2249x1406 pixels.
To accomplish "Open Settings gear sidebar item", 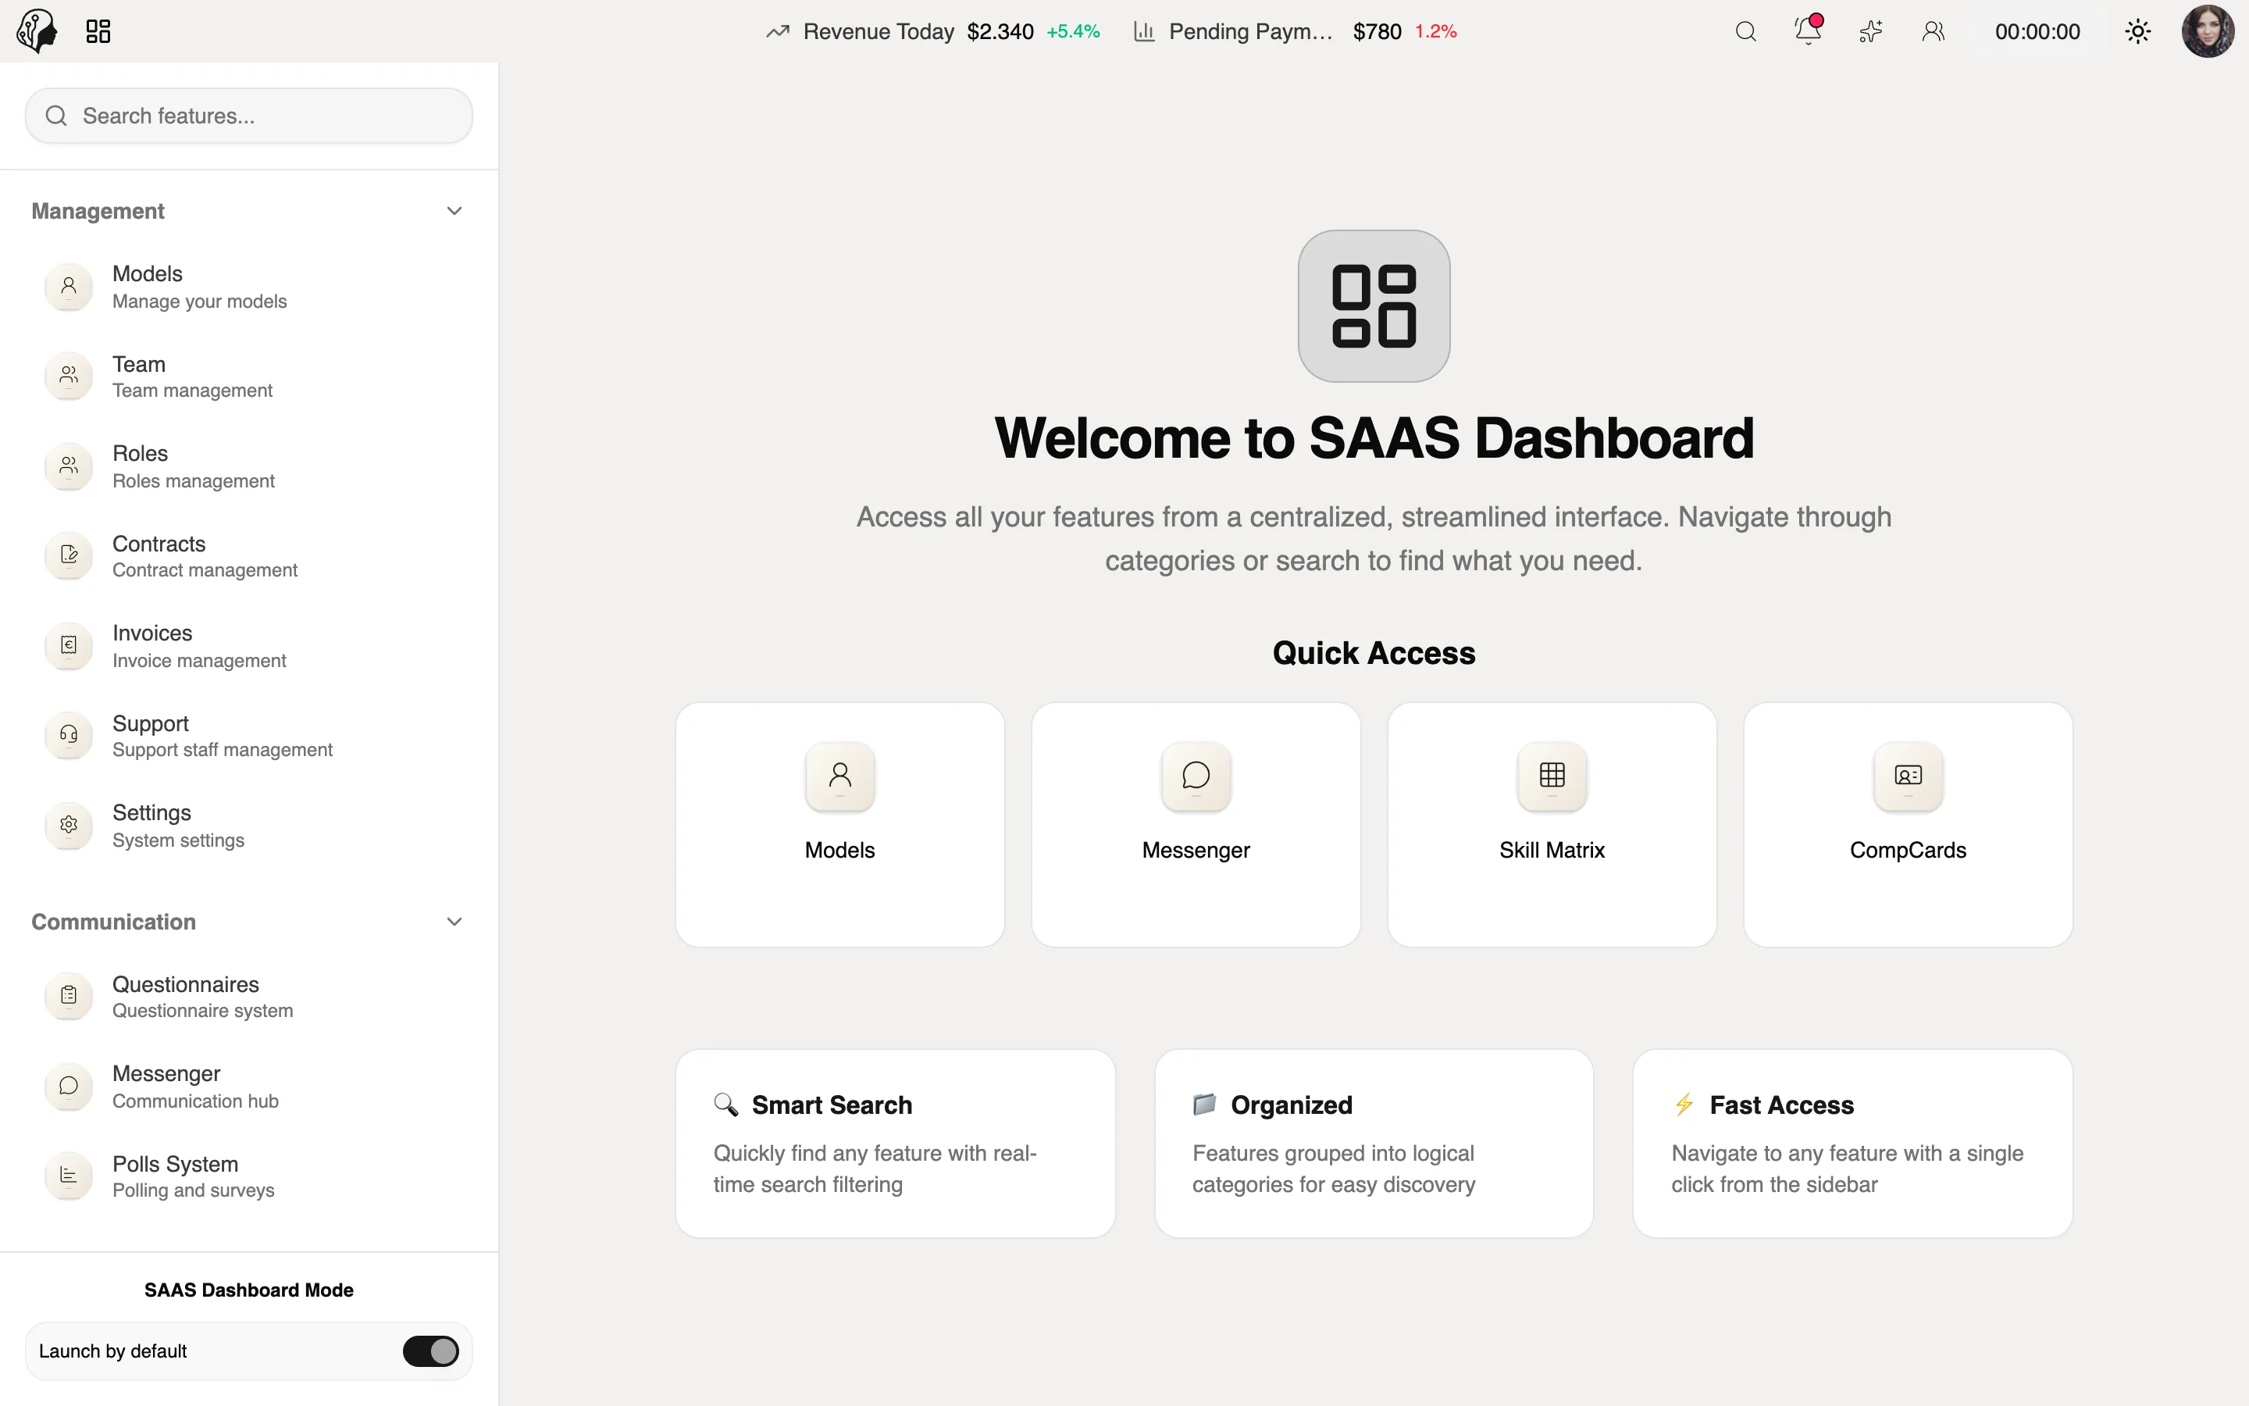I will point(249,825).
